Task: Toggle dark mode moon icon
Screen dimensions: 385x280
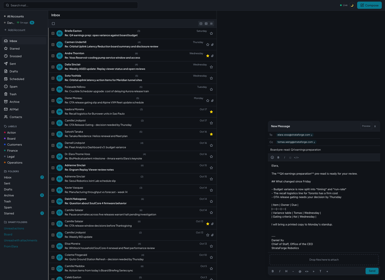Action: point(352,5)
